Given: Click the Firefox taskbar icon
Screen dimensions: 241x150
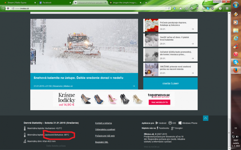Looking at the screenshot, I should coord(235,70).
